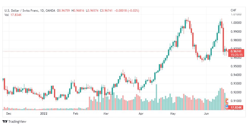Click the Mar label on the time axis
248x126 pixels.
point(106,114)
